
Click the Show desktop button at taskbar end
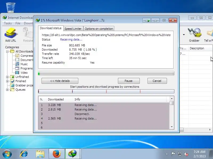[x=211, y=154]
